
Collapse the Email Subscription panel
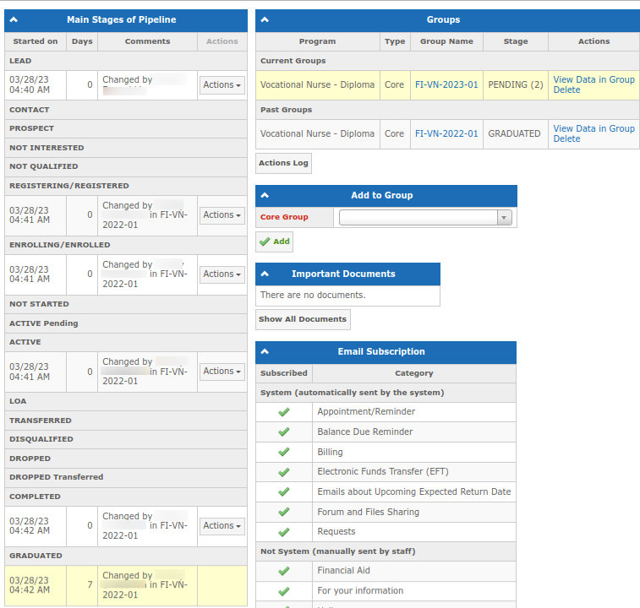(x=265, y=351)
